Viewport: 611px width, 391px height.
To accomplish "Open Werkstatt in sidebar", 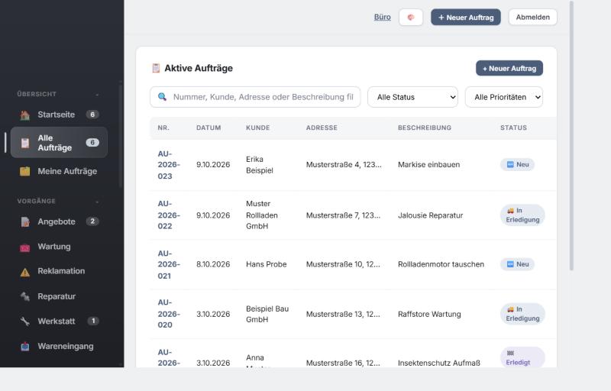I will point(60,322).
